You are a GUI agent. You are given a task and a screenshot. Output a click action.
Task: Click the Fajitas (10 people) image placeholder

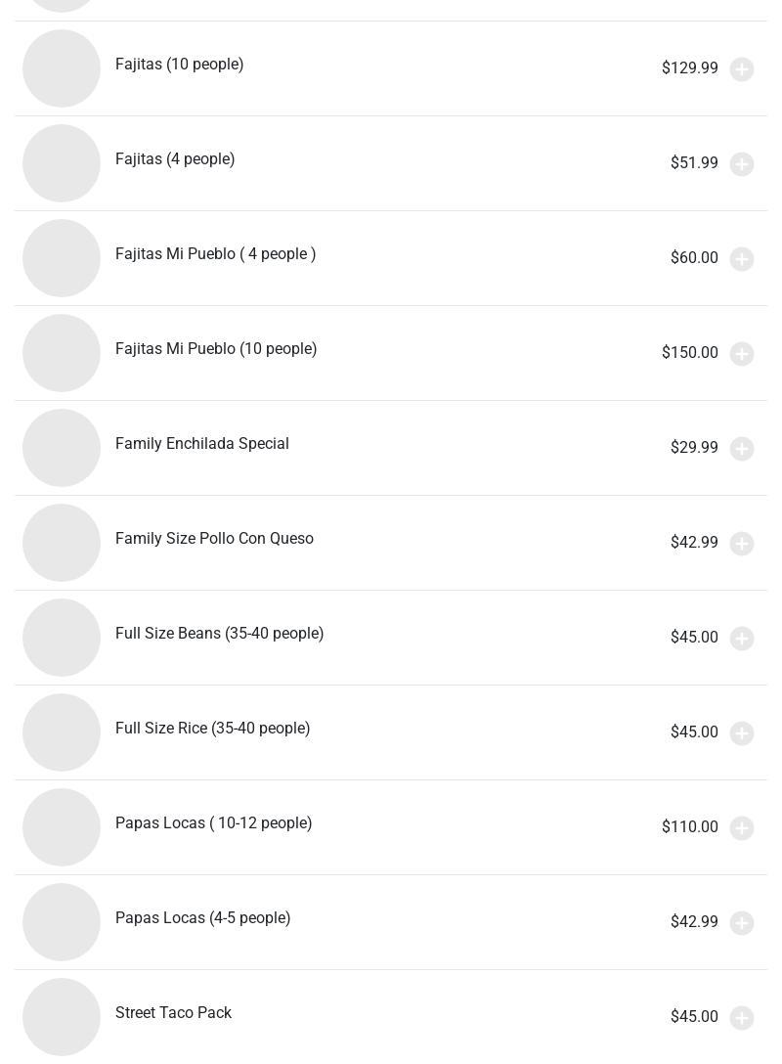(62, 67)
